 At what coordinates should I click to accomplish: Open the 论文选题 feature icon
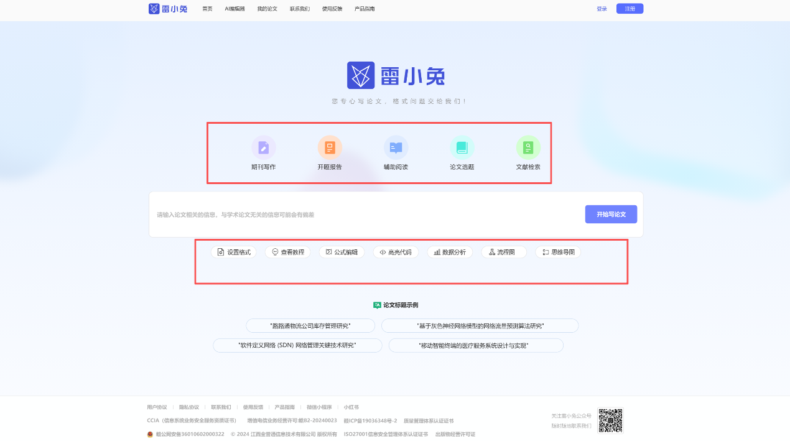pyautogui.click(x=462, y=147)
